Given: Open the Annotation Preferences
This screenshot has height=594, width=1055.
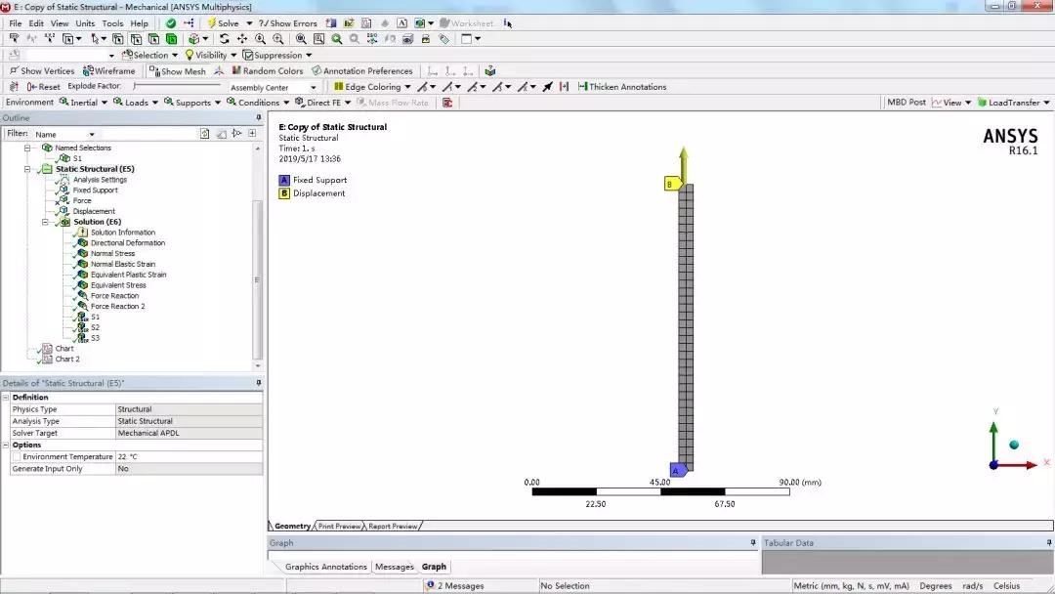Looking at the screenshot, I should point(362,70).
